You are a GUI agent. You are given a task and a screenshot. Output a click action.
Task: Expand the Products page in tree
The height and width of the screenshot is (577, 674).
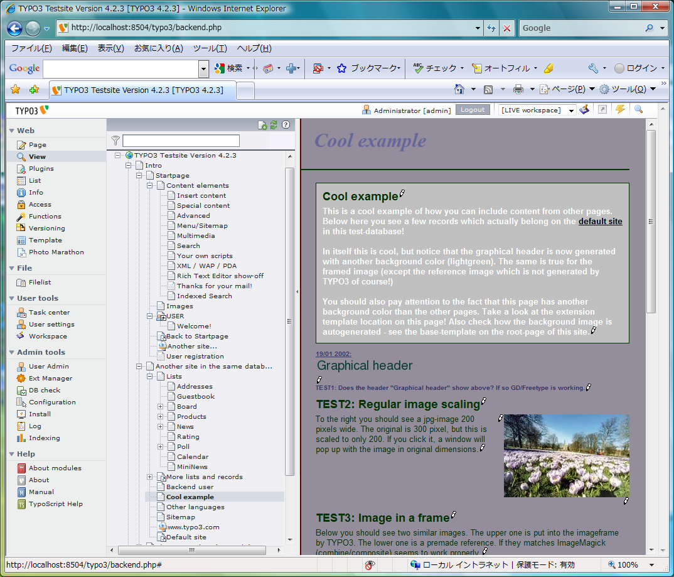click(160, 417)
